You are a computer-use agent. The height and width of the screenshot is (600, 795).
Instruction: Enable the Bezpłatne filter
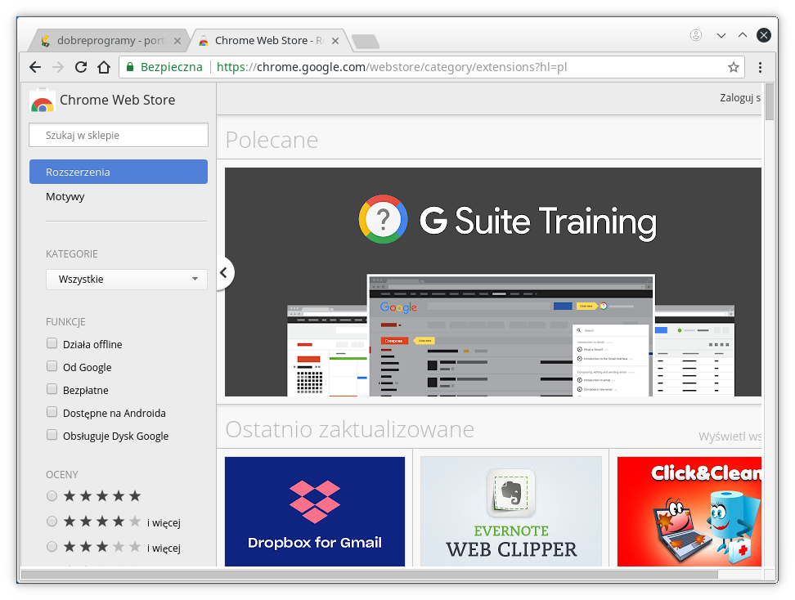pos(52,389)
